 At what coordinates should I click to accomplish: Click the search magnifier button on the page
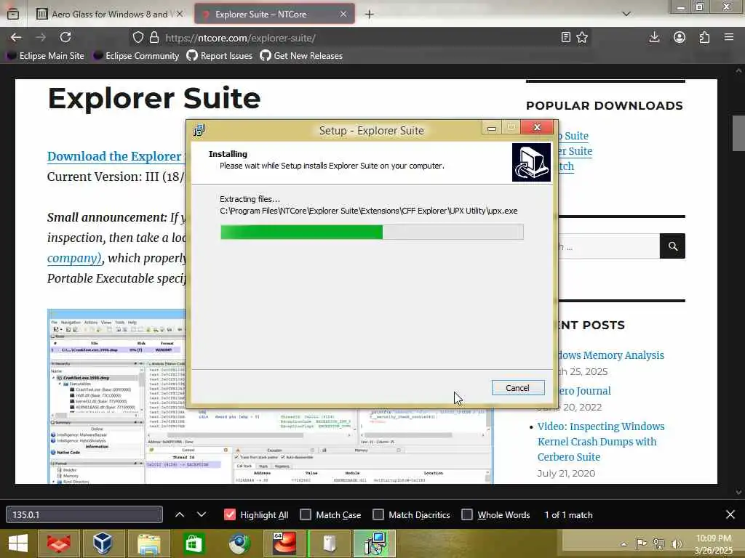[x=672, y=246]
